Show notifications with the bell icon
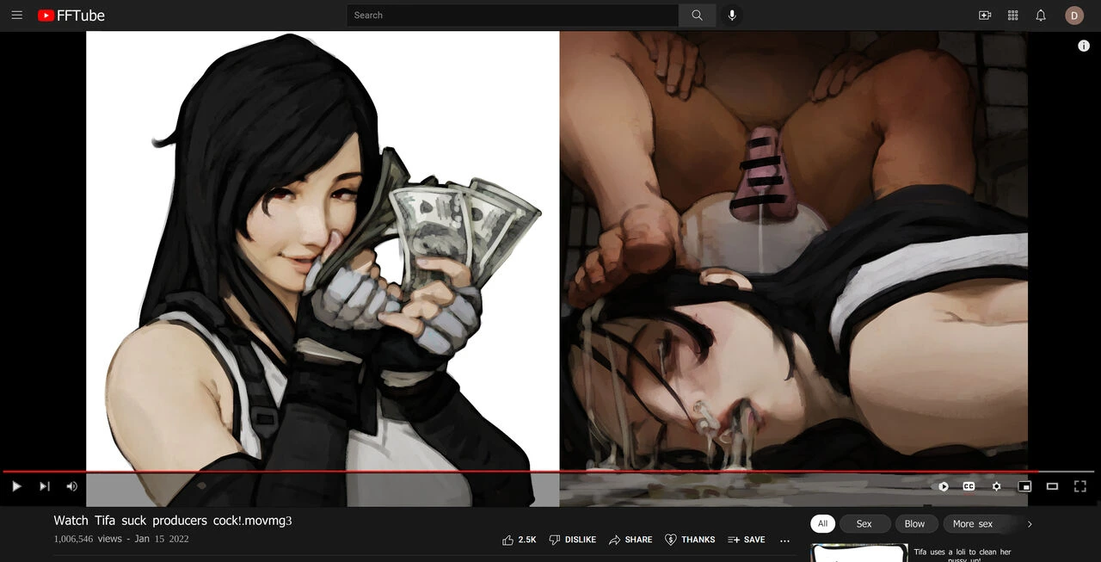1101x562 pixels. click(x=1041, y=15)
